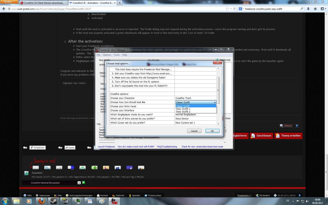
Task: Select the 'Crossfire Trent' character value cell
Action: click(x=196, y=98)
